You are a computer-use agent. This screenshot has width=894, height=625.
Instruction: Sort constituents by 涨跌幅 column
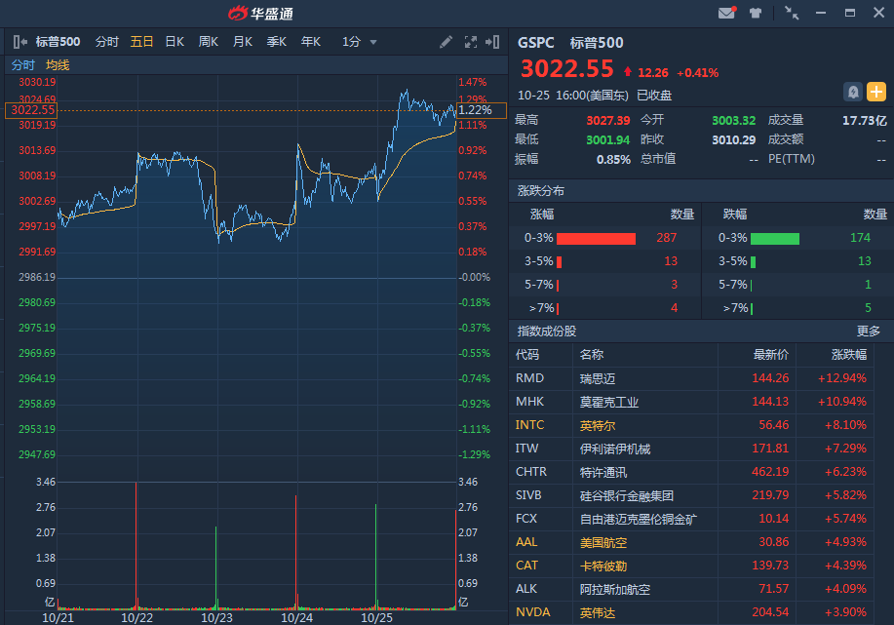click(x=848, y=355)
